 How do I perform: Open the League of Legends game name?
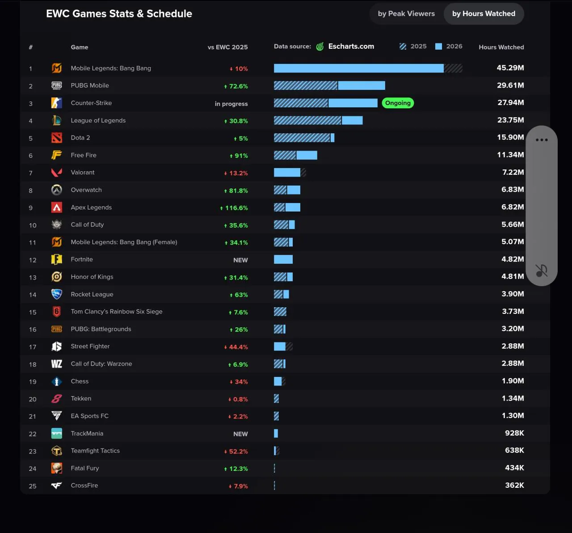[98, 120]
